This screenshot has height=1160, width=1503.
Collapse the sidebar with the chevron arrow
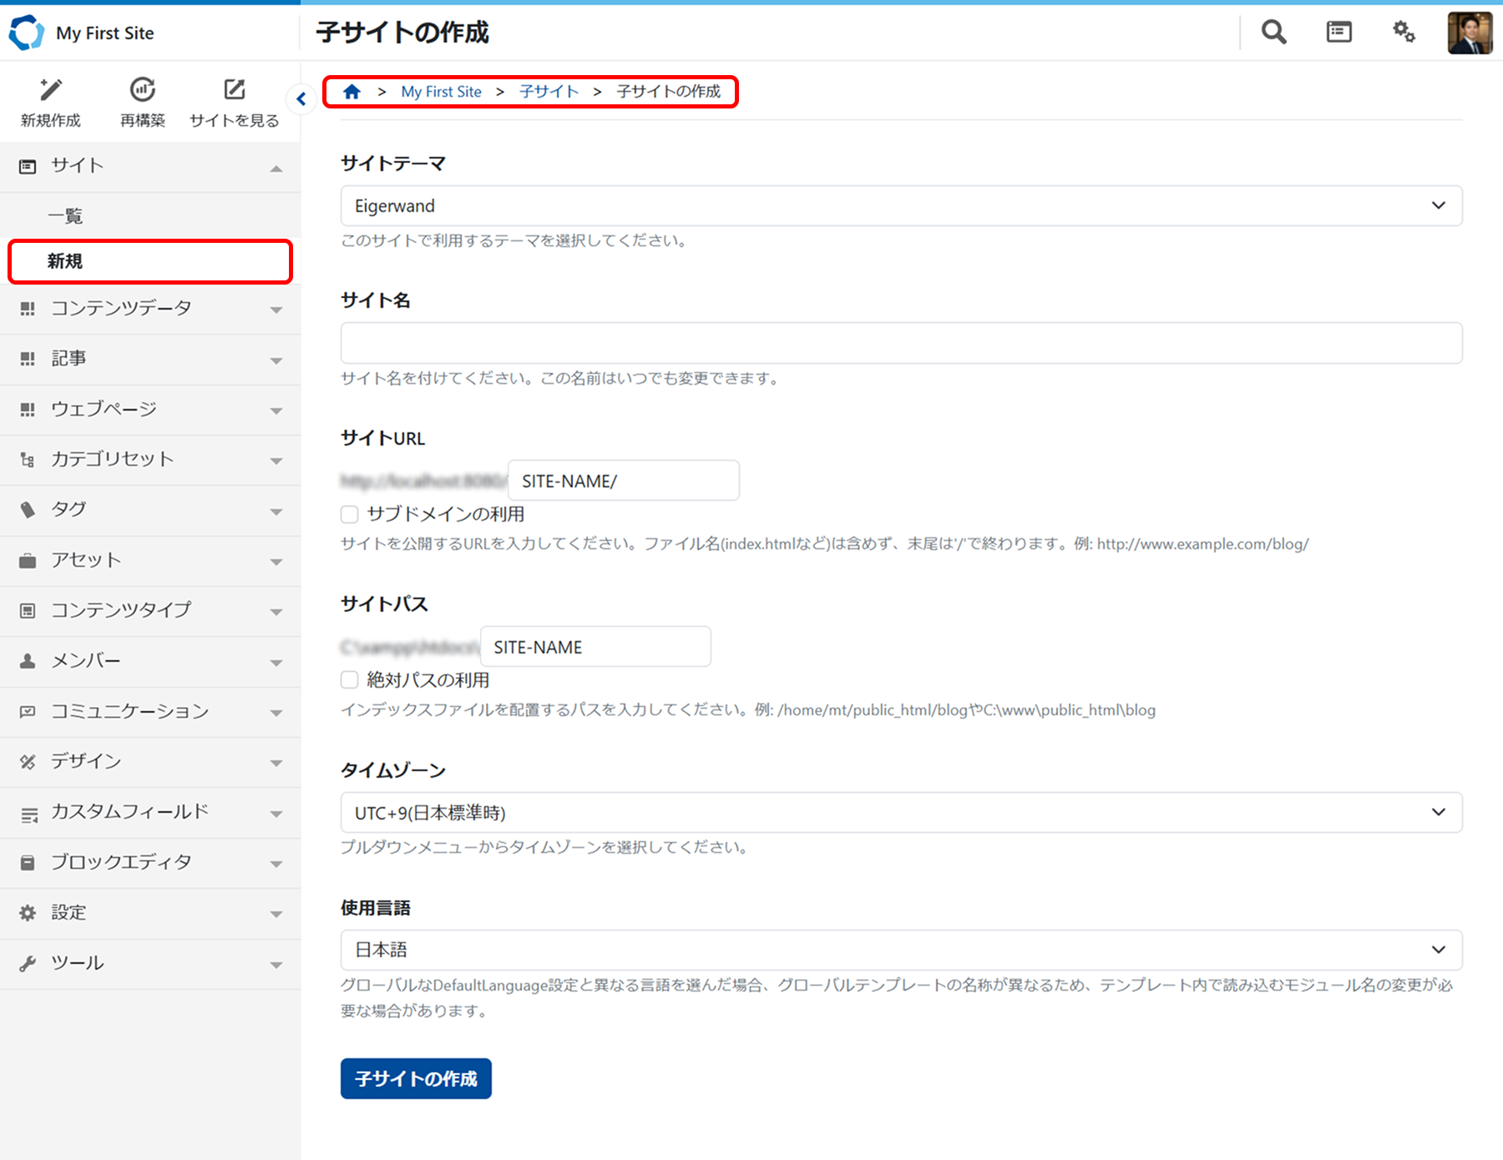click(301, 98)
